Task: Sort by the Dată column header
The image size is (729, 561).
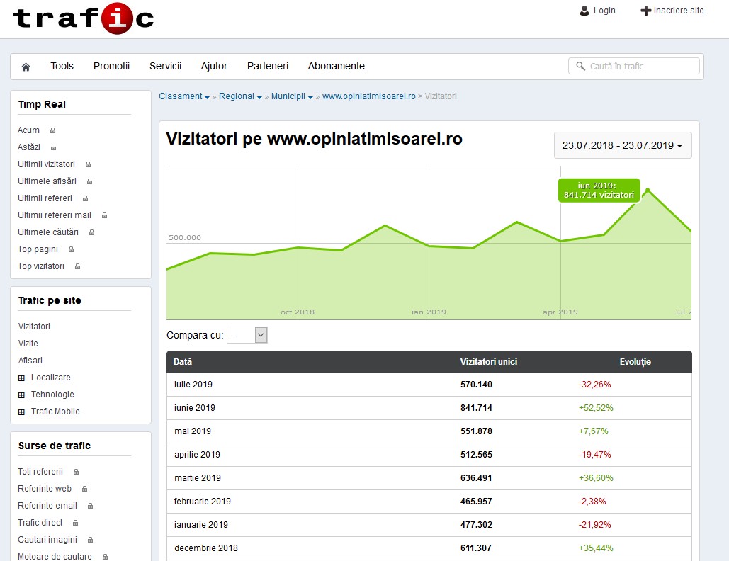Action: 183,362
